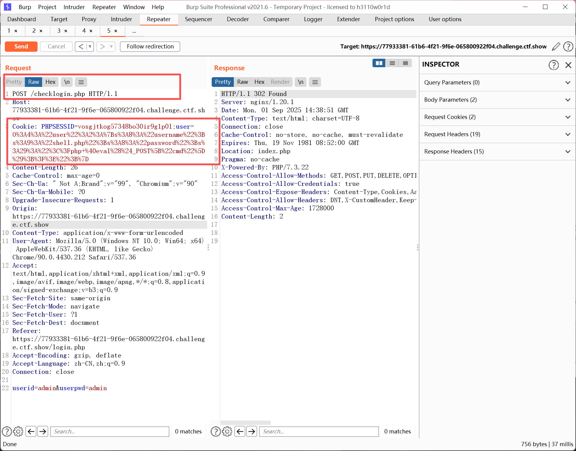
Task: Go to previous match in response search
Action: click(240, 431)
